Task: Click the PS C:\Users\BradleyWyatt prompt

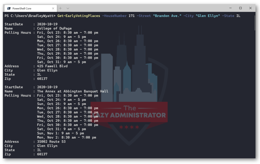Action: click(30, 16)
